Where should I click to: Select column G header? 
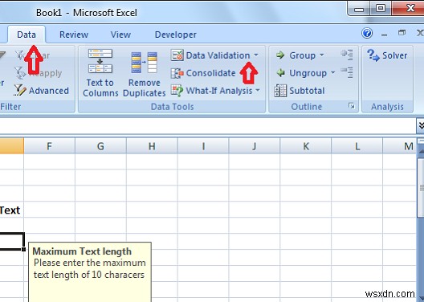click(x=100, y=146)
